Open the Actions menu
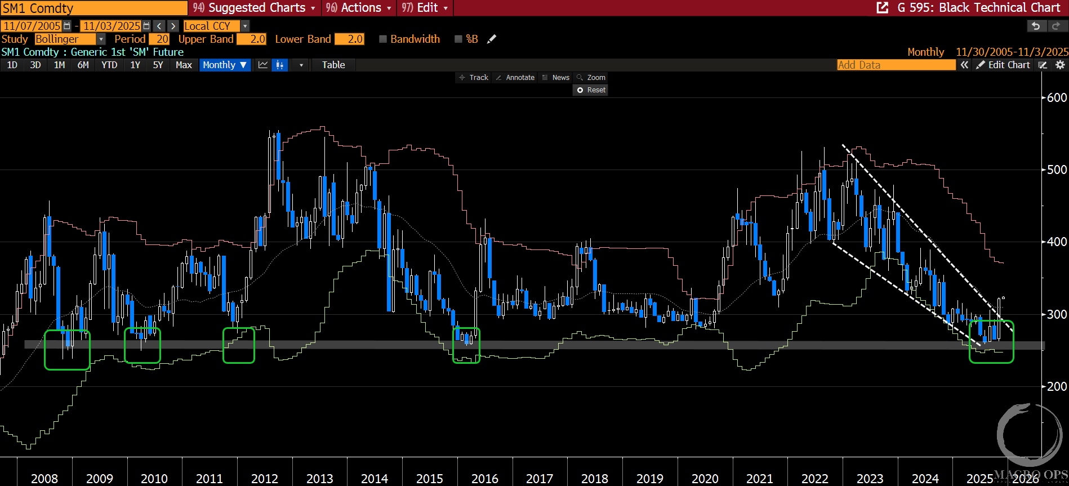 pyautogui.click(x=359, y=8)
